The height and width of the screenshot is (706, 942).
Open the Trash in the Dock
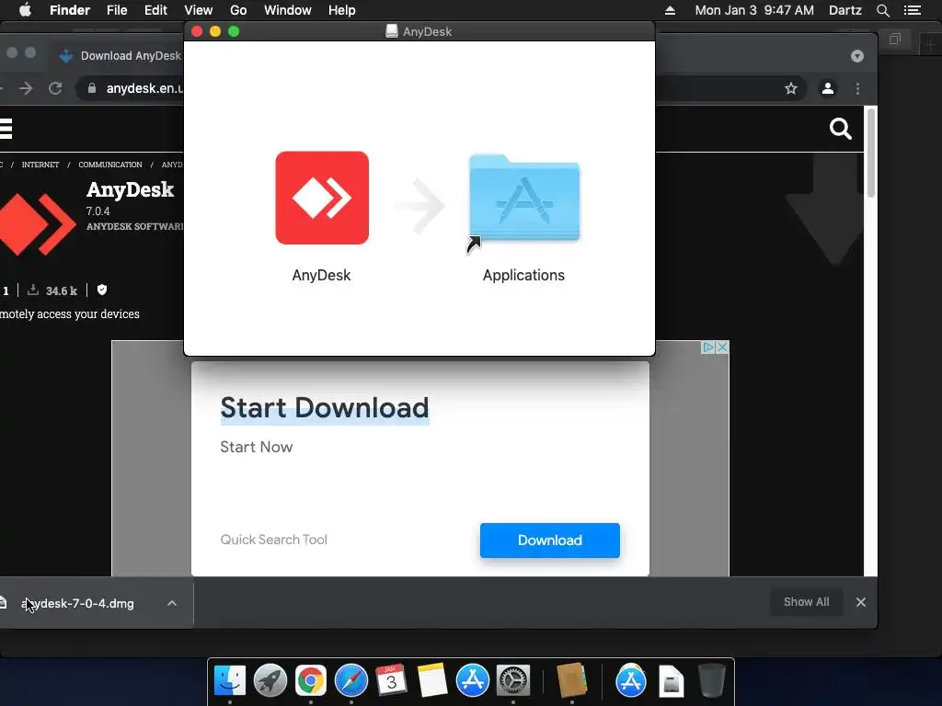711,681
